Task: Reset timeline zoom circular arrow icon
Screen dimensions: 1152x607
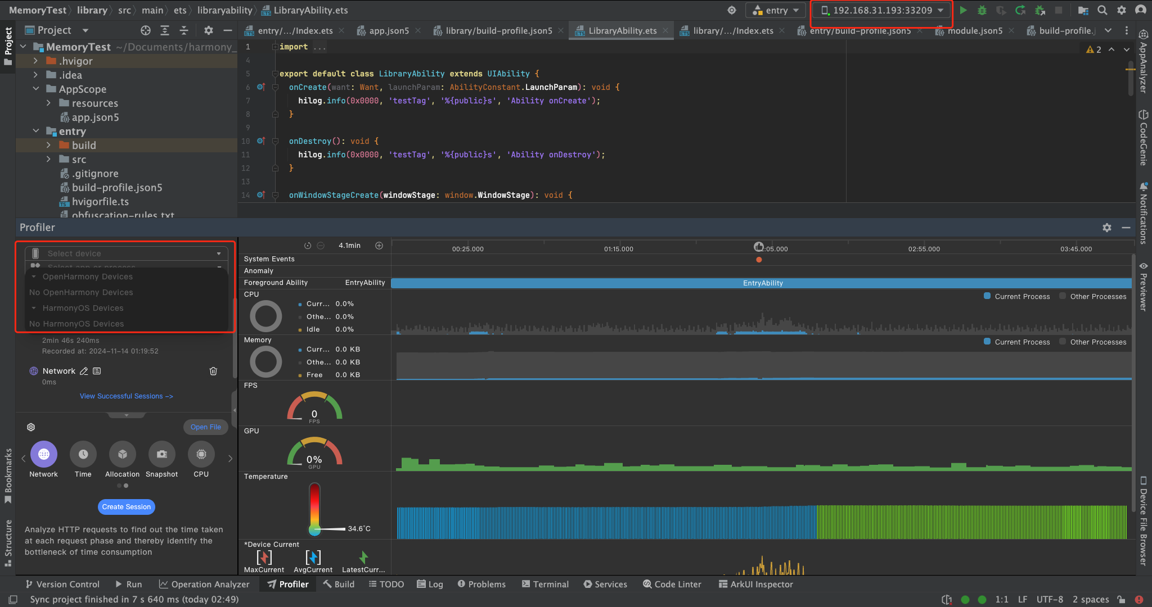Action: pyautogui.click(x=308, y=246)
